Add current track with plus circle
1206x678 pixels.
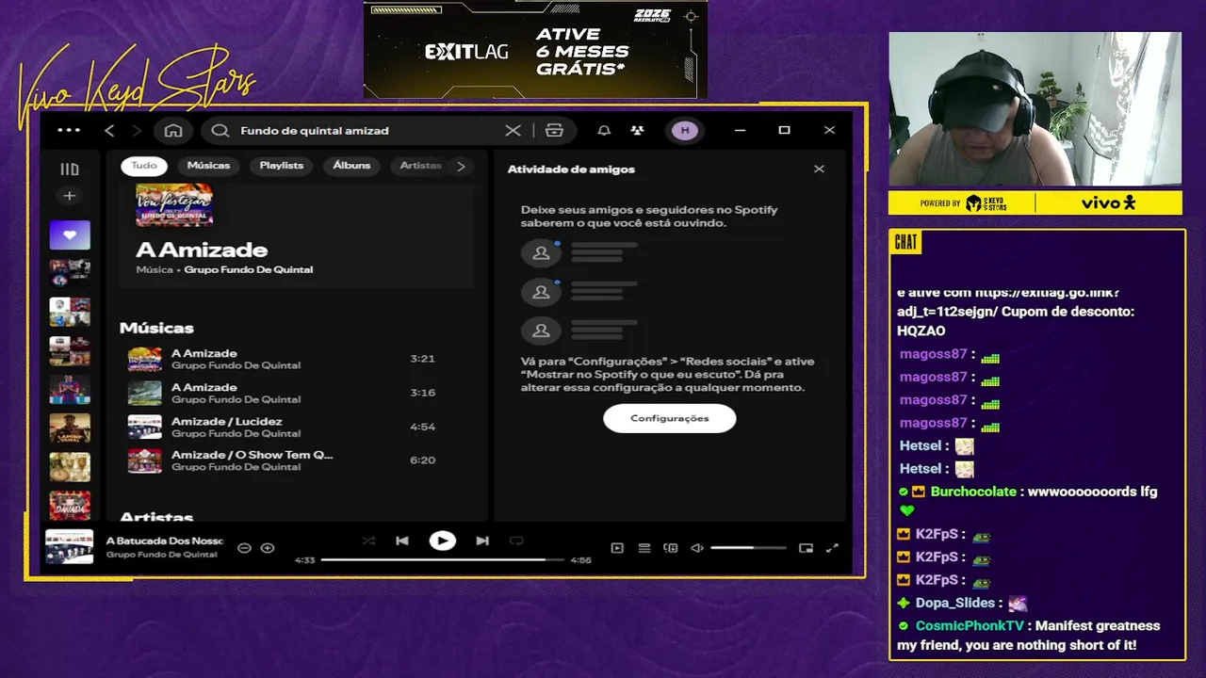[268, 548]
